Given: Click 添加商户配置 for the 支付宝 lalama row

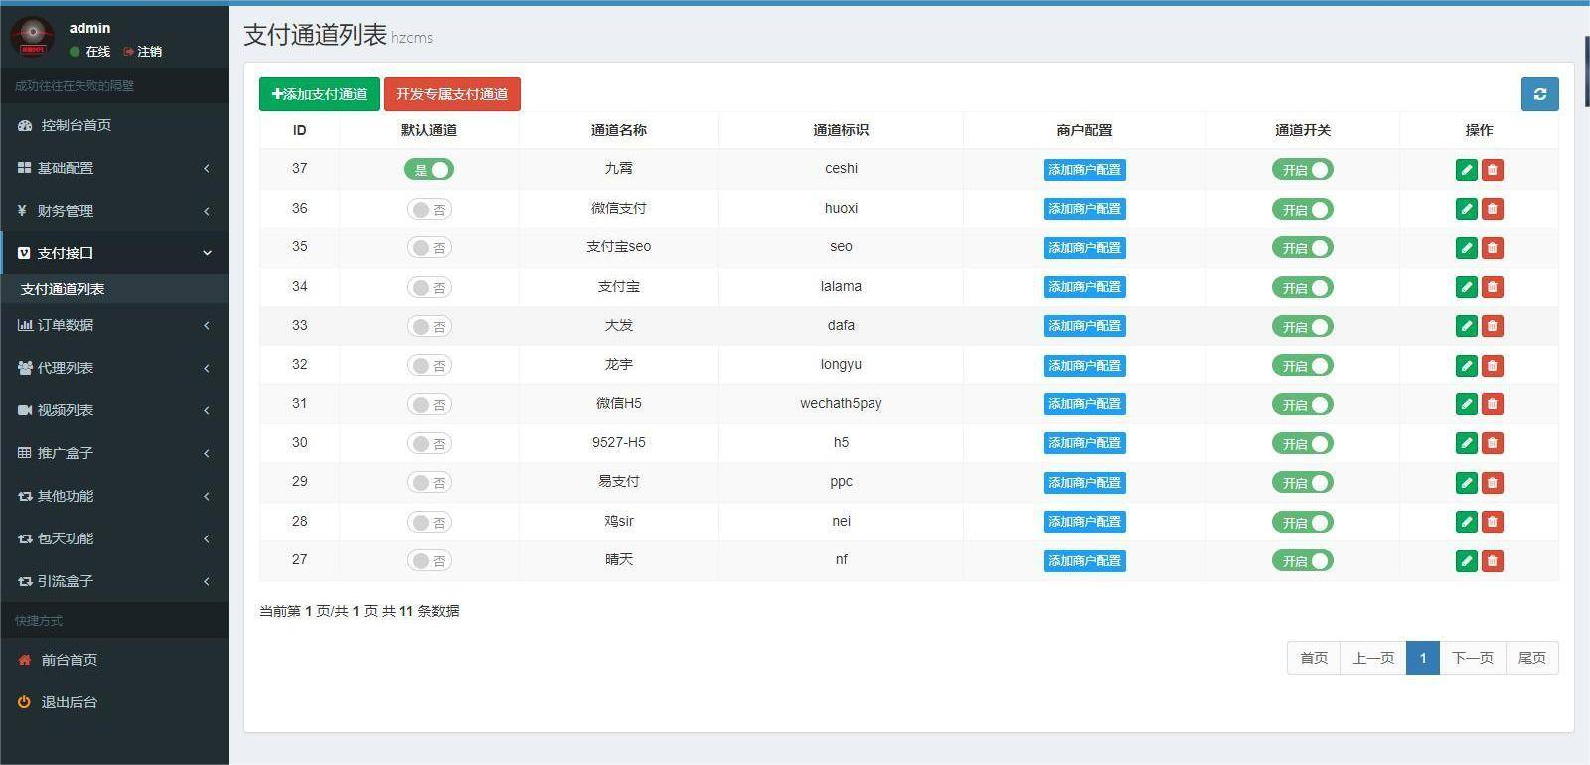Looking at the screenshot, I should click(1084, 287).
